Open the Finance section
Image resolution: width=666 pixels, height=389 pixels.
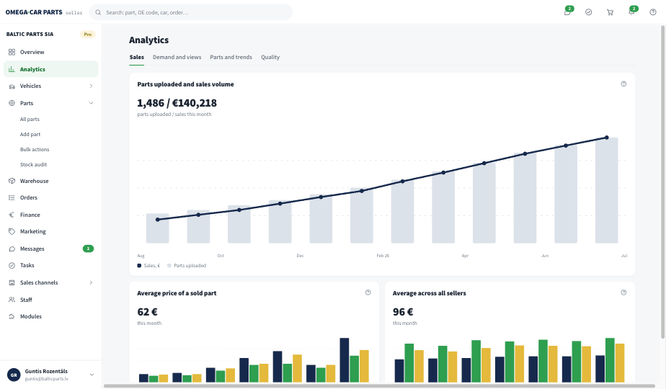coord(51,215)
